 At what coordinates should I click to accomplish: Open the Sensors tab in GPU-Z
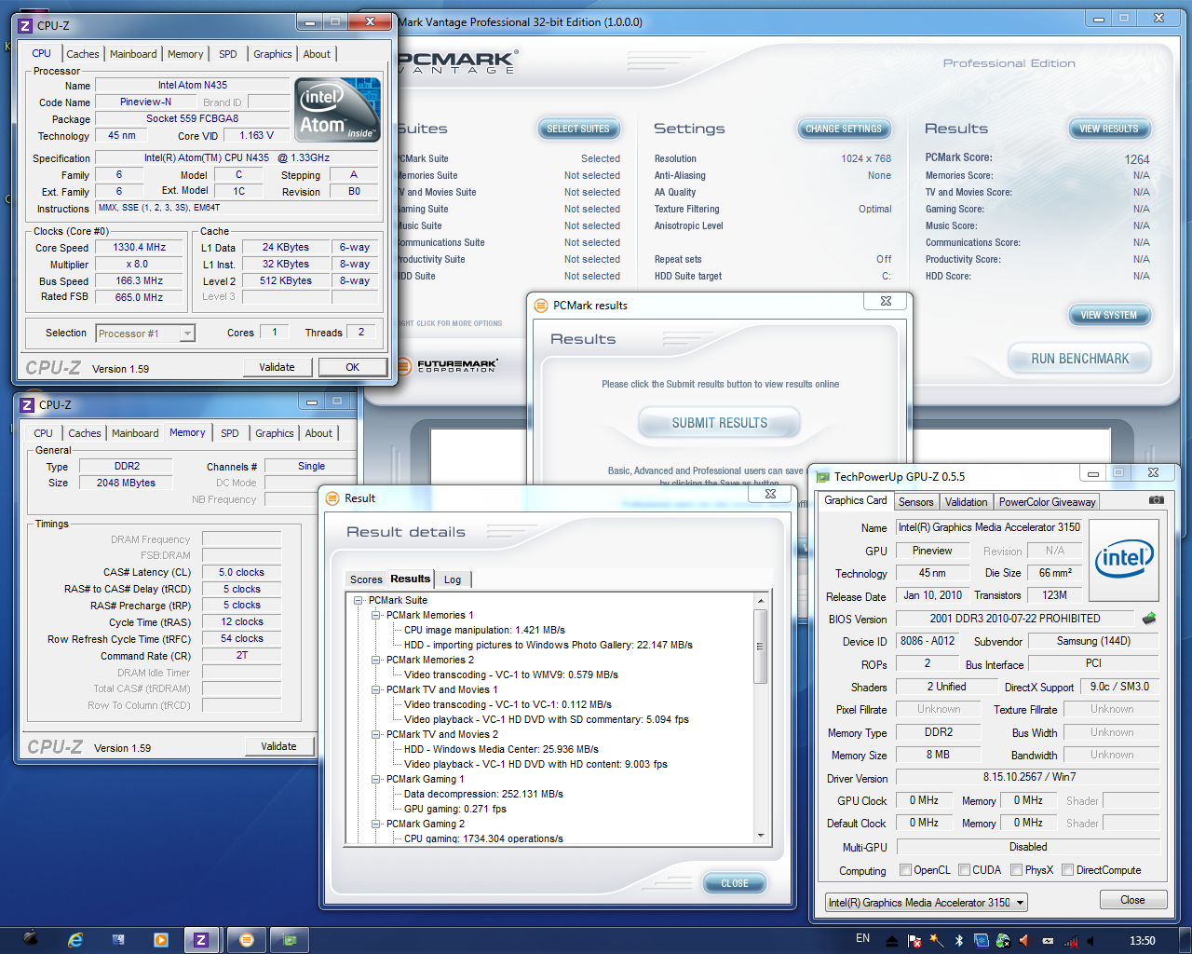(x=915, y=502)
